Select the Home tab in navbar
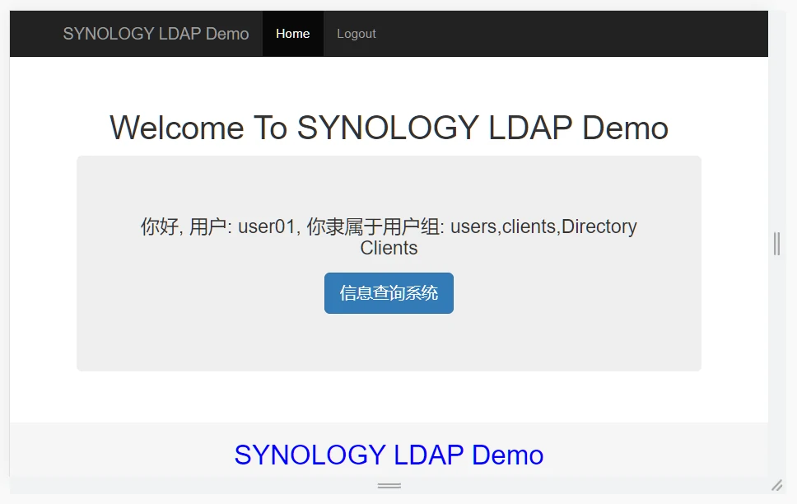The width and height of the screenshot is (797, 504). [292, 34]
